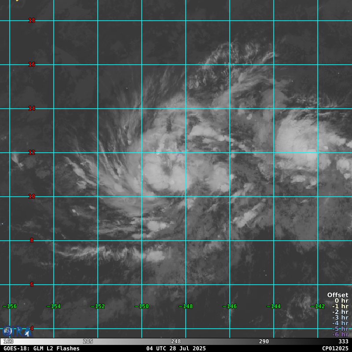Click the latitude 18 label
Image resolution: width=352 pixels, height=352 pixels.
pyautogui.click(x=32, y=20)
